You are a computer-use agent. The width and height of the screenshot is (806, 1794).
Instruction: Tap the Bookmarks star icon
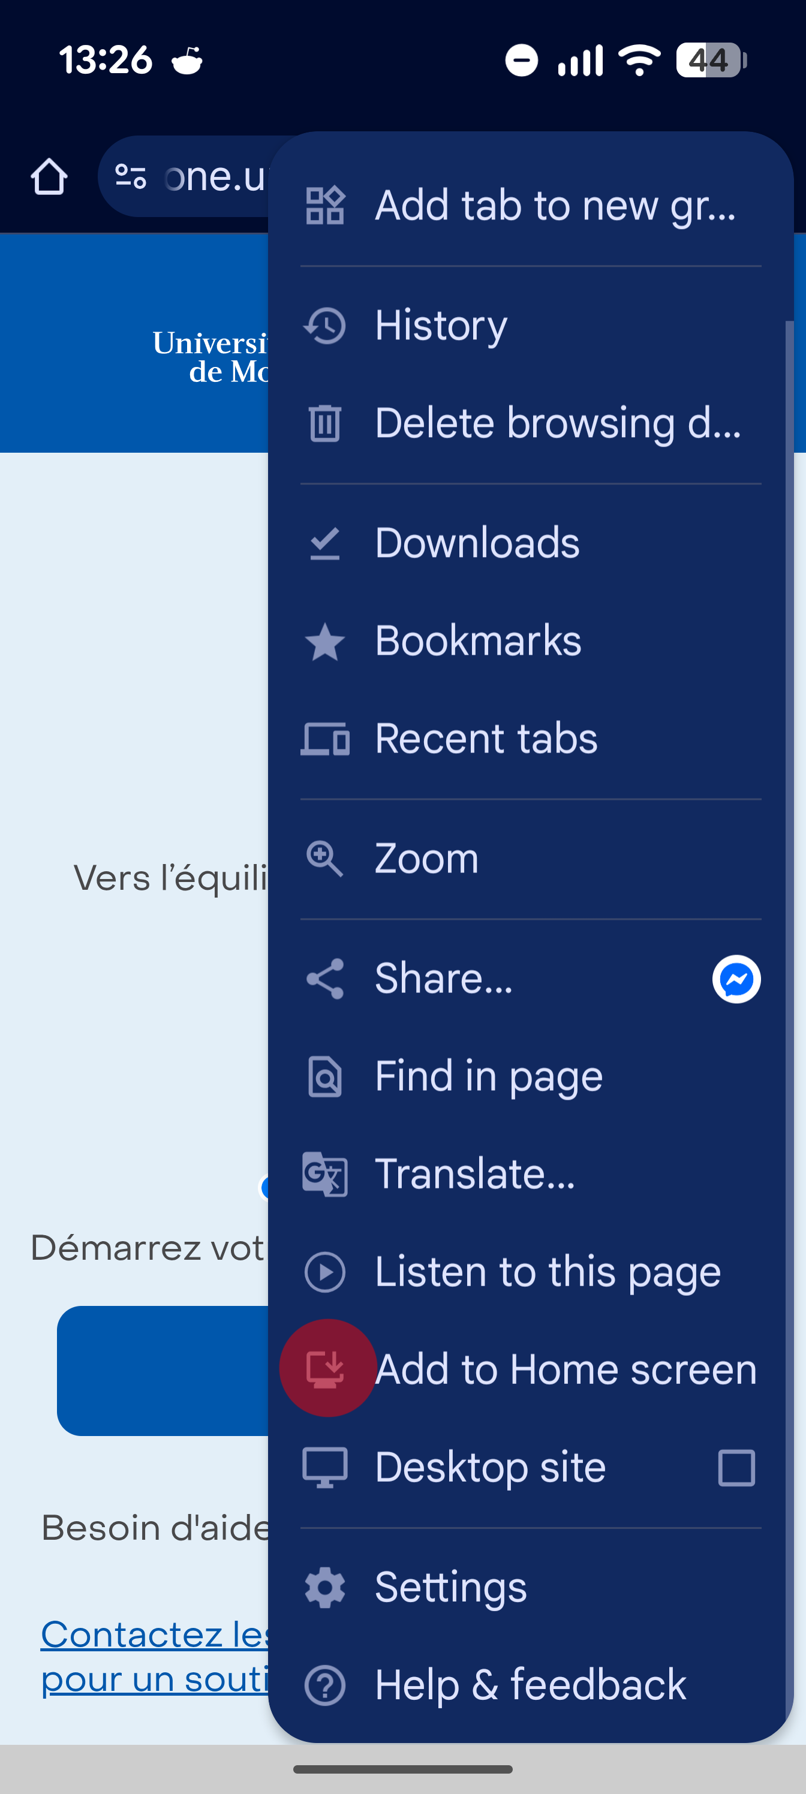324,642
